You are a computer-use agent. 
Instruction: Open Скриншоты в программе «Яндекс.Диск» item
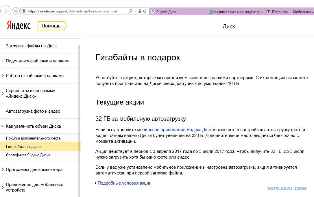(x=30, y=93)
